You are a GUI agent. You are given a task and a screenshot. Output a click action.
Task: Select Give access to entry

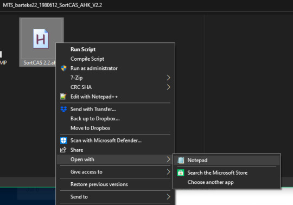tap(115, 172)
